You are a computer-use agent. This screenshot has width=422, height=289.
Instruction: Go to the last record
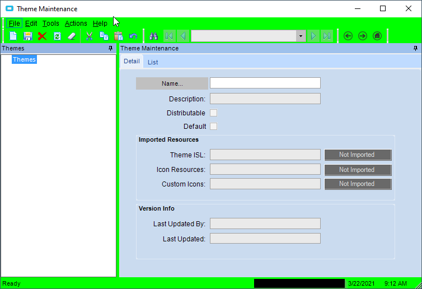point(327,36)
